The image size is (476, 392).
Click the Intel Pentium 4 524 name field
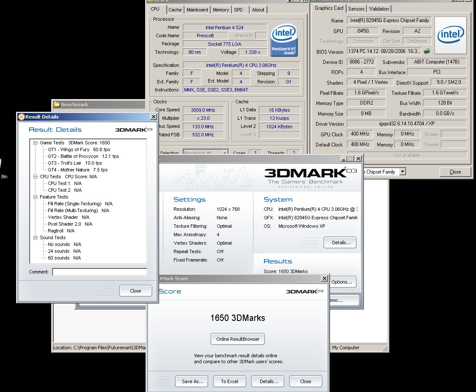(225, 28)
